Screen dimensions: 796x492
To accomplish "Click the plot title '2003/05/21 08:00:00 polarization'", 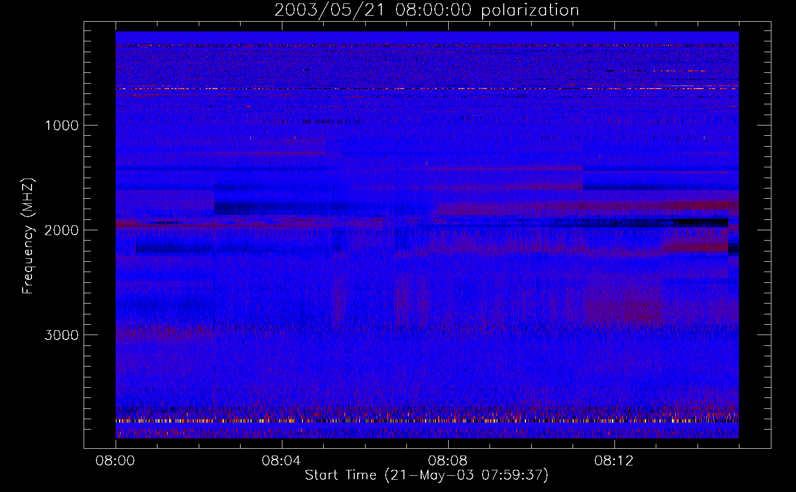I will pos(427,10).
